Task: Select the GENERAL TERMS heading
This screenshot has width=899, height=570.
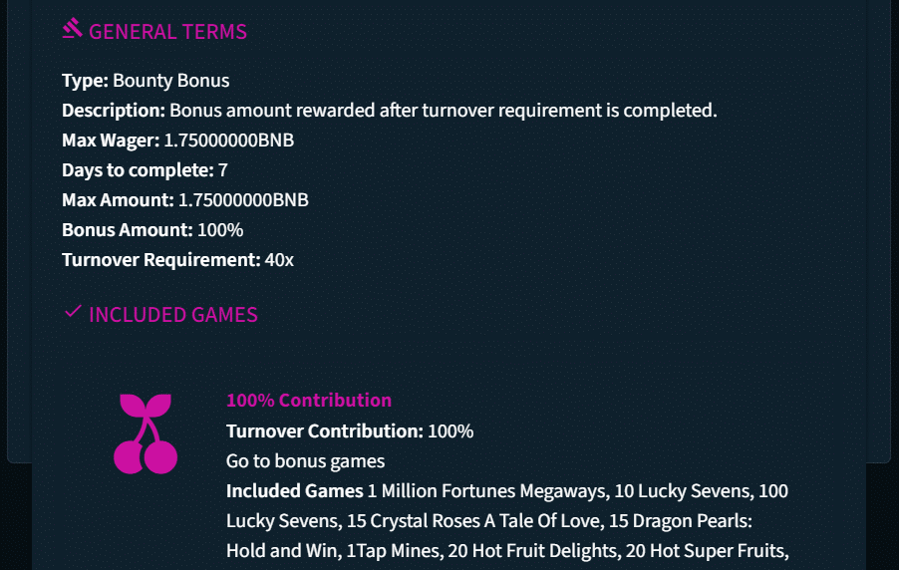Action: point(167,32)
